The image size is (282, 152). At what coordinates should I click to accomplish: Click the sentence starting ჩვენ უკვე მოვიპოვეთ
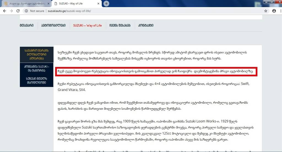pos(155,71)
